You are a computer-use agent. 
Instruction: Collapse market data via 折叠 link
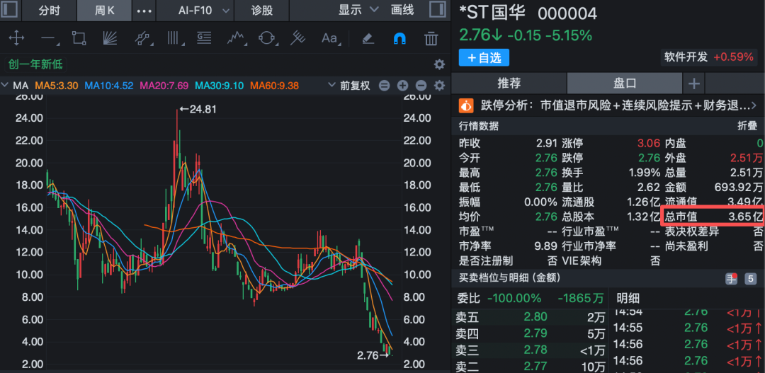pos(747,126)
